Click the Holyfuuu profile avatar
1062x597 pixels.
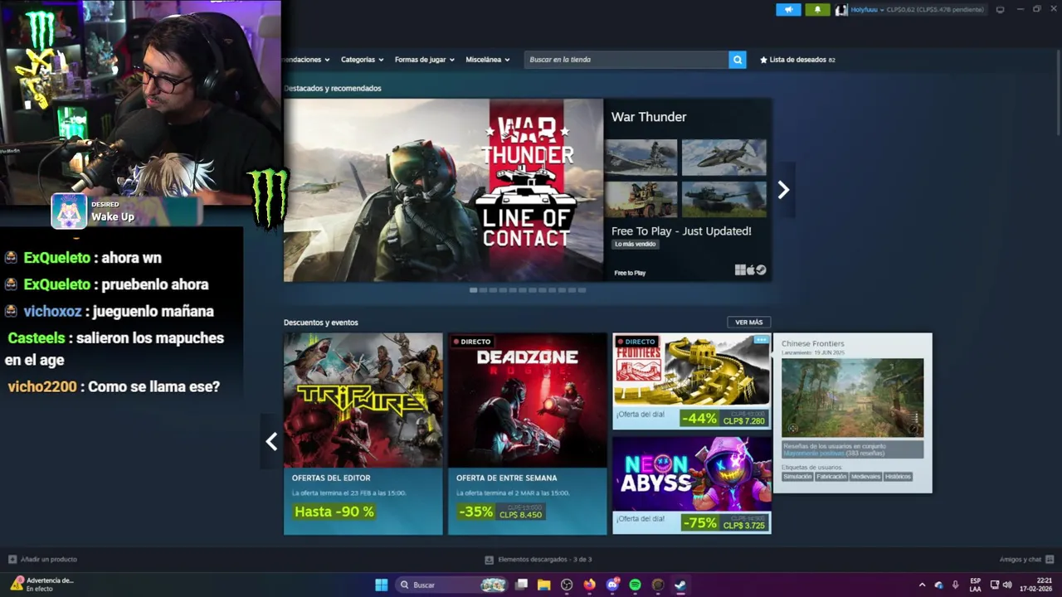[841, 10]
